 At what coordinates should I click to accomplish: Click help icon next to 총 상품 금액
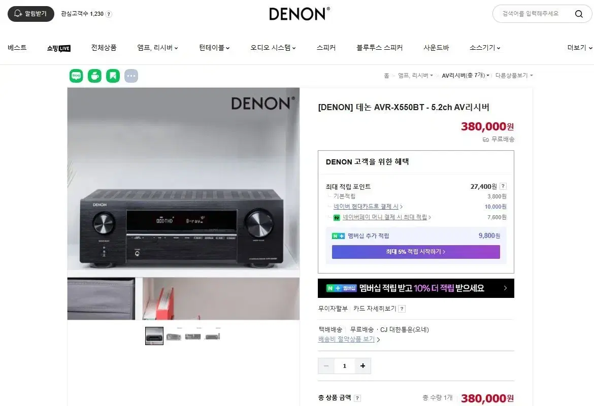pos(357,398)
